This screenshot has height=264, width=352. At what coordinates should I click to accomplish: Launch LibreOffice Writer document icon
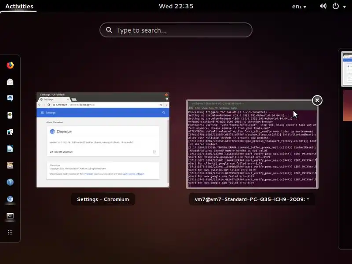click(x=10, y=149)
